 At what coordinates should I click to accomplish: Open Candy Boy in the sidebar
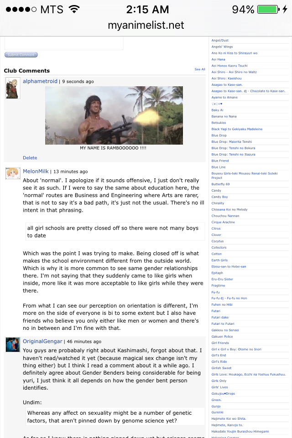coord(219,197)
